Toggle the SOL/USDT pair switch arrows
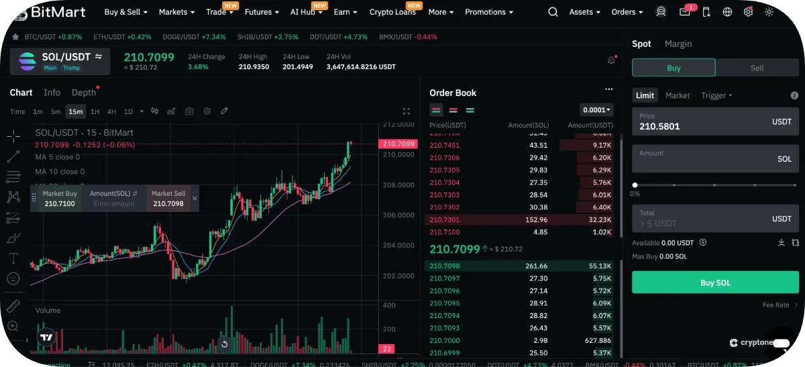 99,56
